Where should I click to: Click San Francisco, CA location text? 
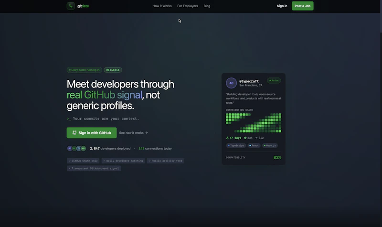coord(251,86)
